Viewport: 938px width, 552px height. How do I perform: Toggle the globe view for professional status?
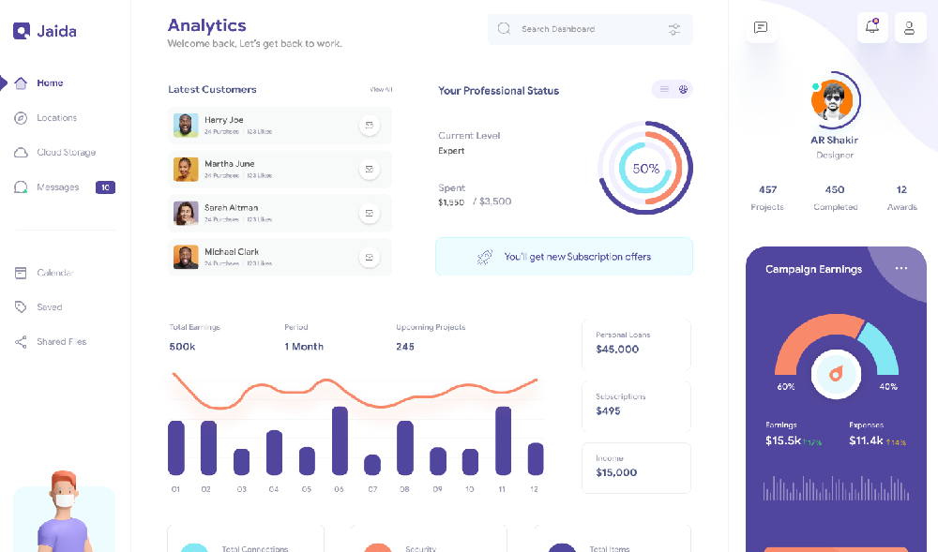click(x=684, y=89)
